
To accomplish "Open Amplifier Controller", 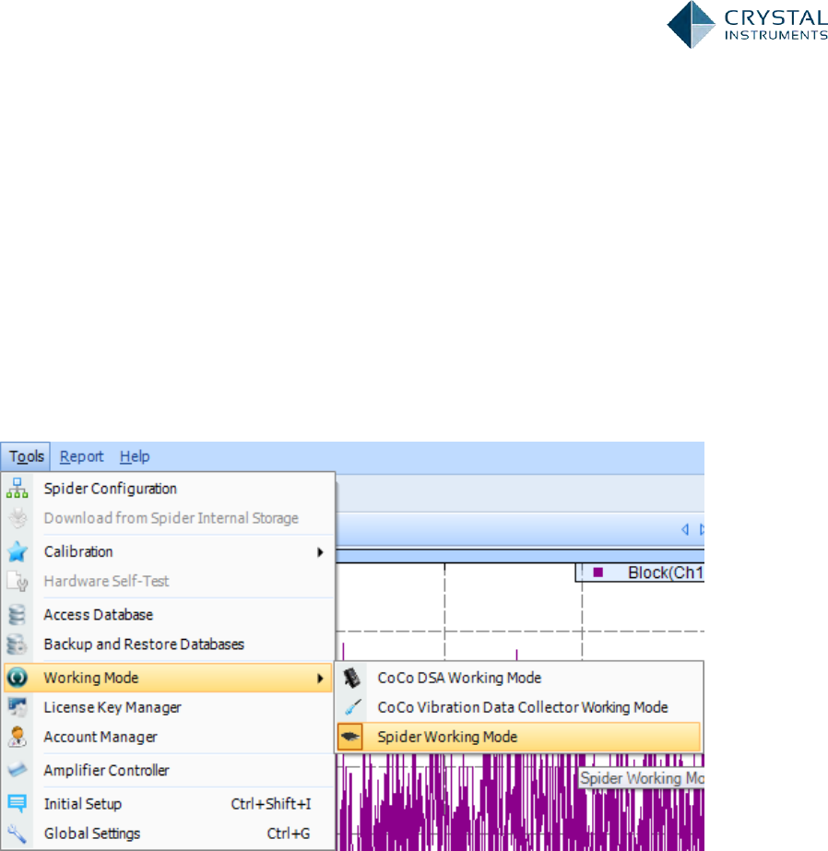I will point(168,770).
